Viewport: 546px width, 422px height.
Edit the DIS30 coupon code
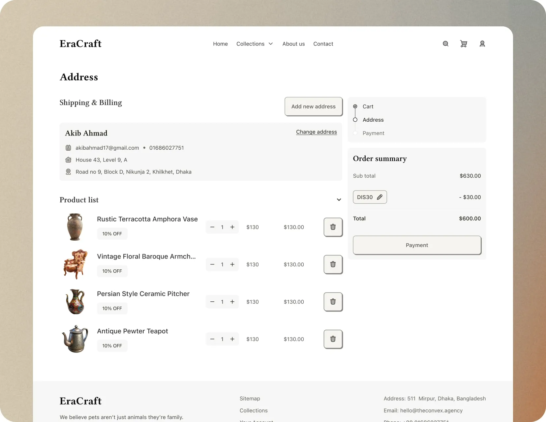point(379,197)
